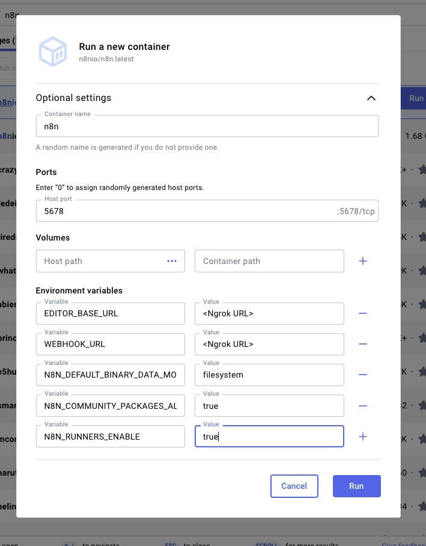Edit the N8N_DEFAULT_BINARY_DATA_MO variable field

111,375
